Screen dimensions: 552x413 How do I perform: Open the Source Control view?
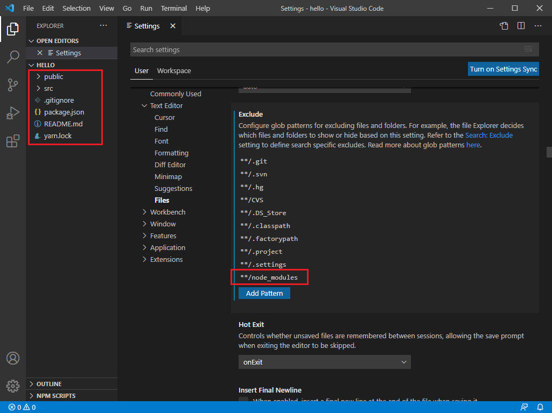(13, 85)
